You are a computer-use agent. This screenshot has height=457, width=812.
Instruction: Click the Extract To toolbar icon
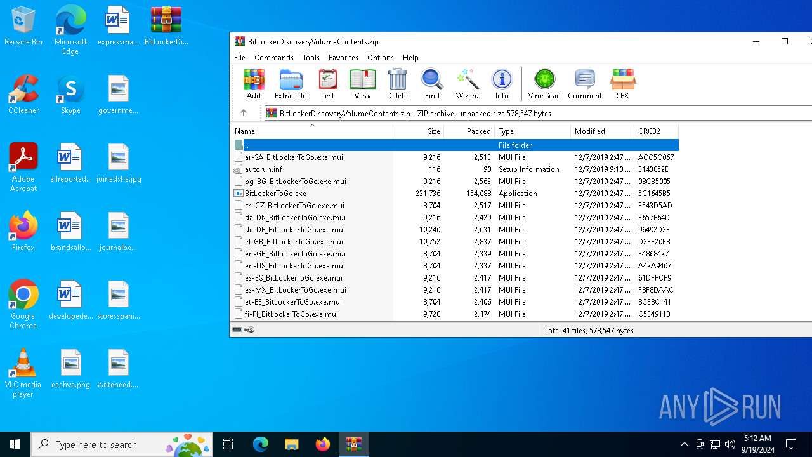tap(291, 84)
